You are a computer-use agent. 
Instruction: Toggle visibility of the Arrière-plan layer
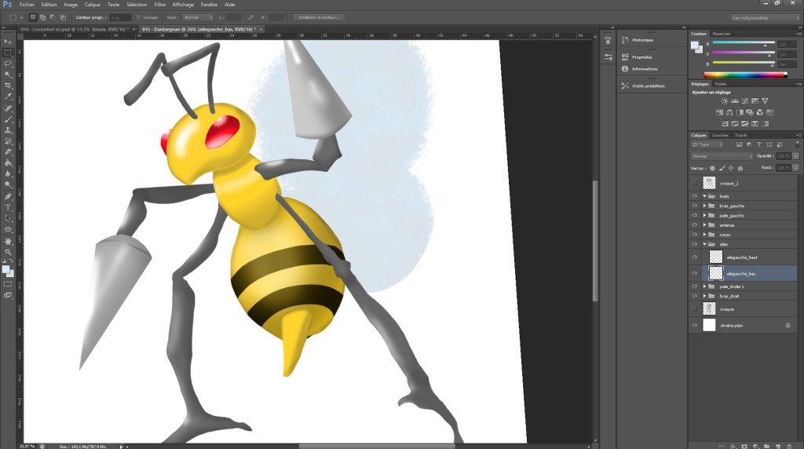coord(694,325)
